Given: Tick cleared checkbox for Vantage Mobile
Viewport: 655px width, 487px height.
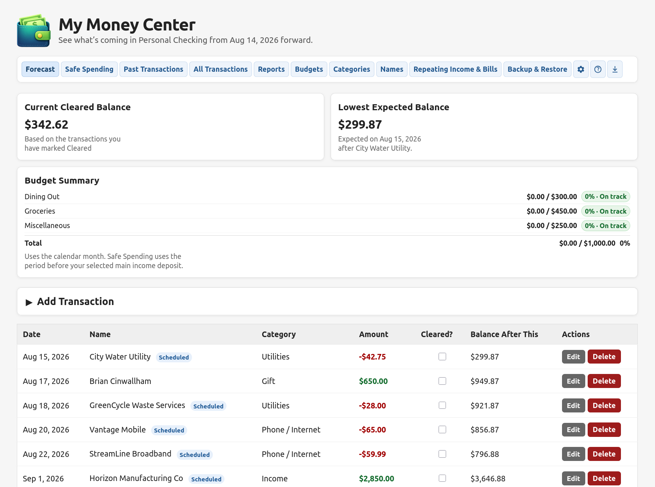Looking at the screenshot, I should point(442,429).
